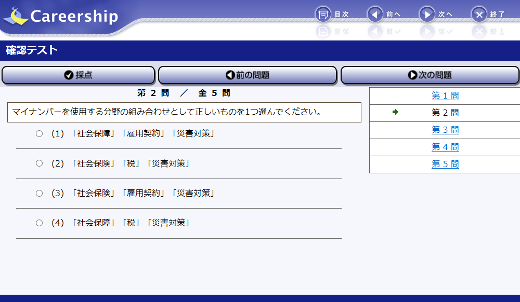Exit using the 終了 X icon
Viewport: 520px width, 302px height.
479,15
